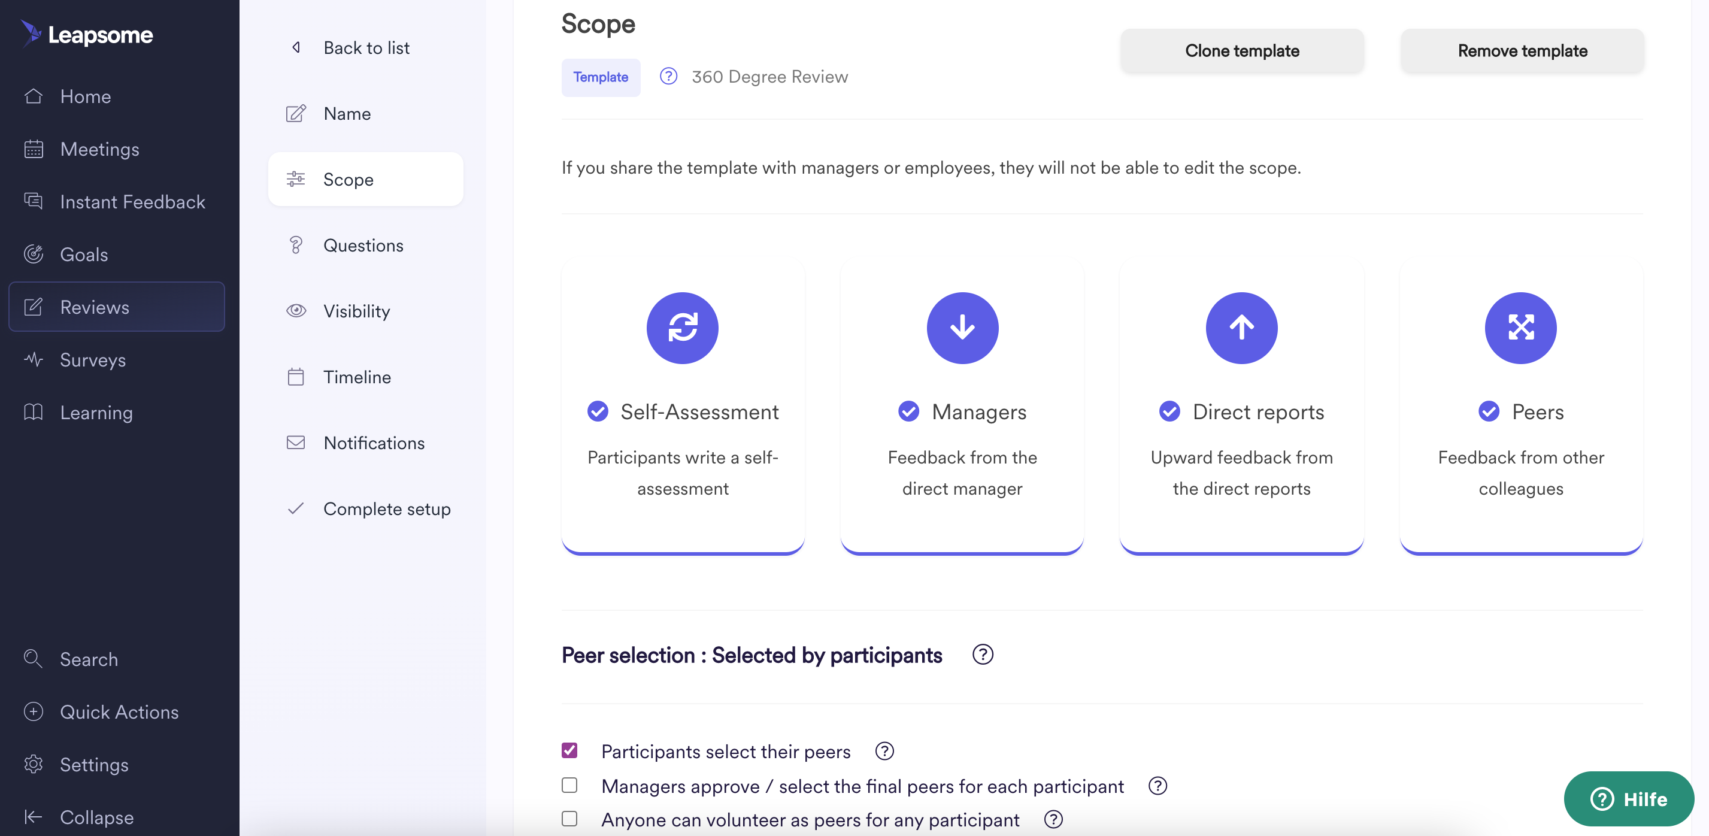Toggle the Direct reports checkmark
The width and height of the screenshot is (1709, 836).
tap(1169, 411)
